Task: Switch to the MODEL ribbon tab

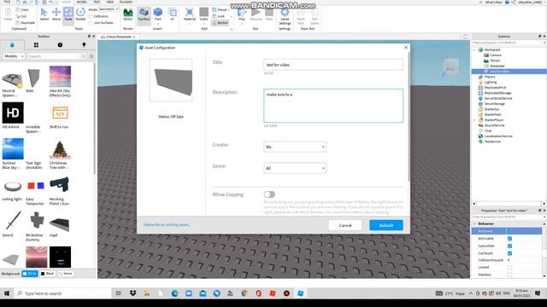Action: tap(82, 2)
